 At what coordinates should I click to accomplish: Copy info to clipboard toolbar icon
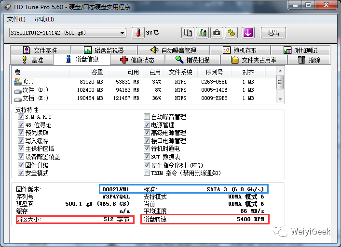tap(188, 33)
